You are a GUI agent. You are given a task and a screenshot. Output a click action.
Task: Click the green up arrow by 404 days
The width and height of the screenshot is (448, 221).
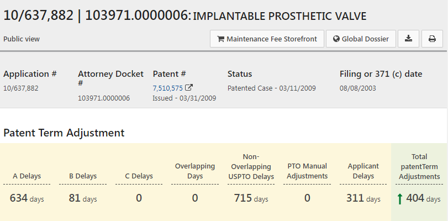(x=400, y=199)
